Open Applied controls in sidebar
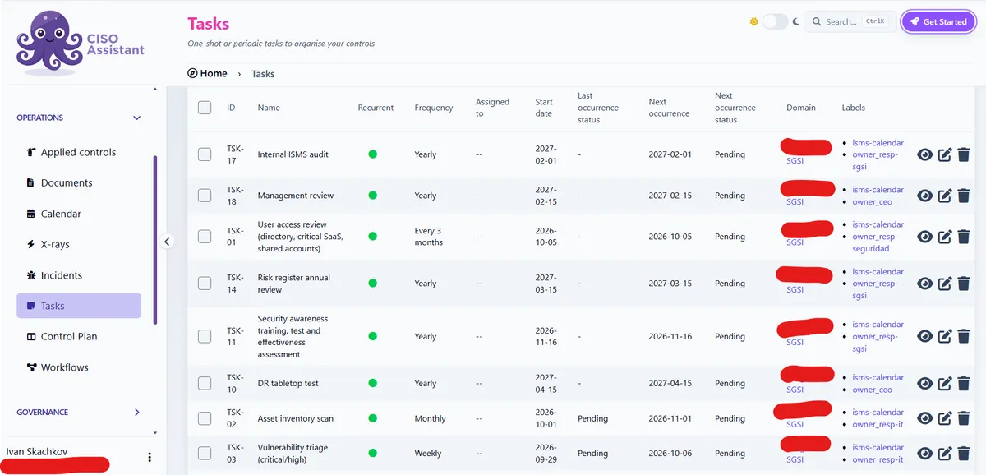The width and height of the screenshot is (986, 475). (79, 152)
